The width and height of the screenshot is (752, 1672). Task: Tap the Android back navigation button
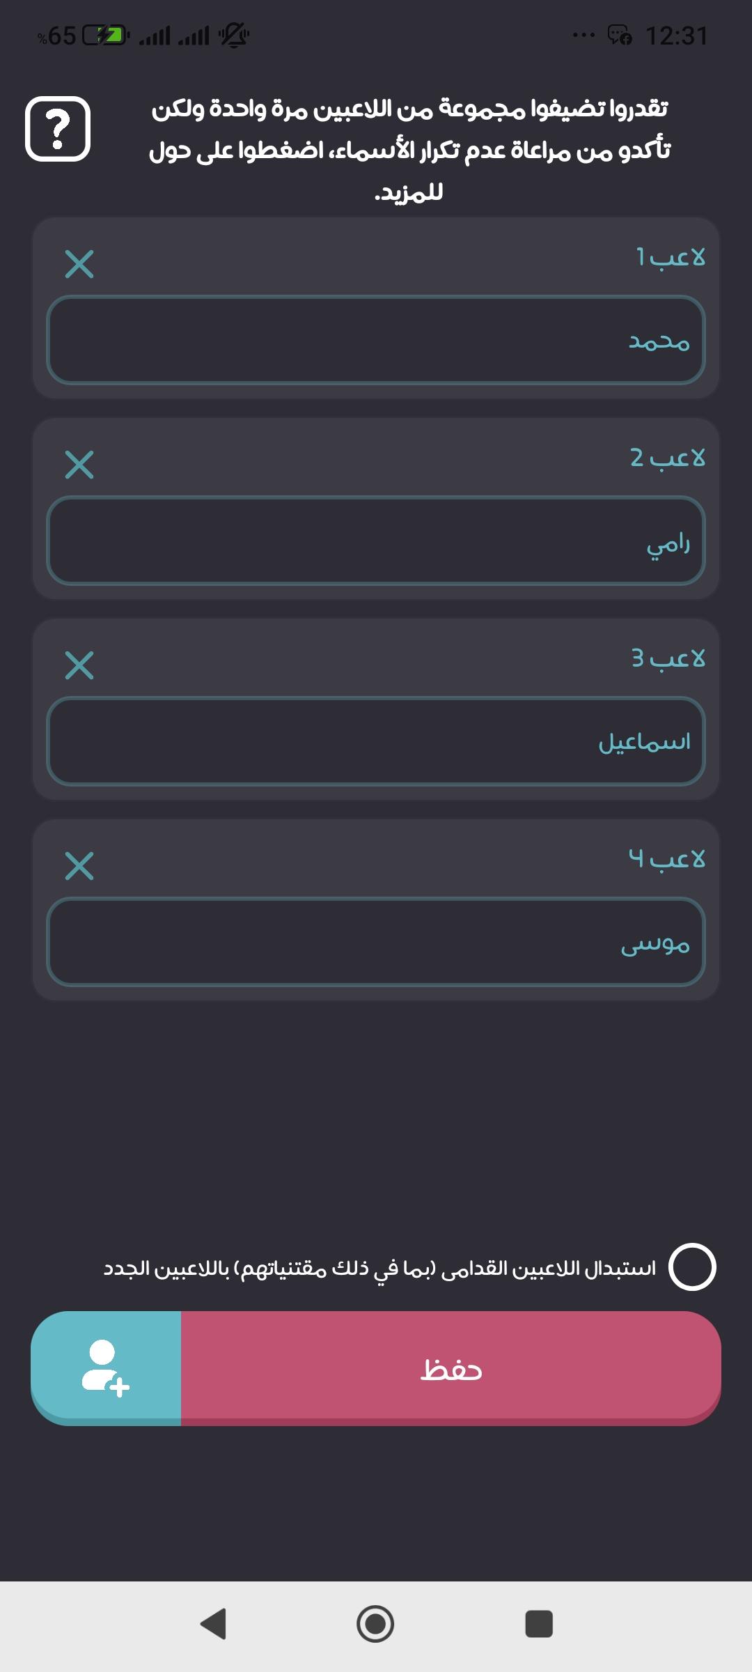[x=213, y=1624]
